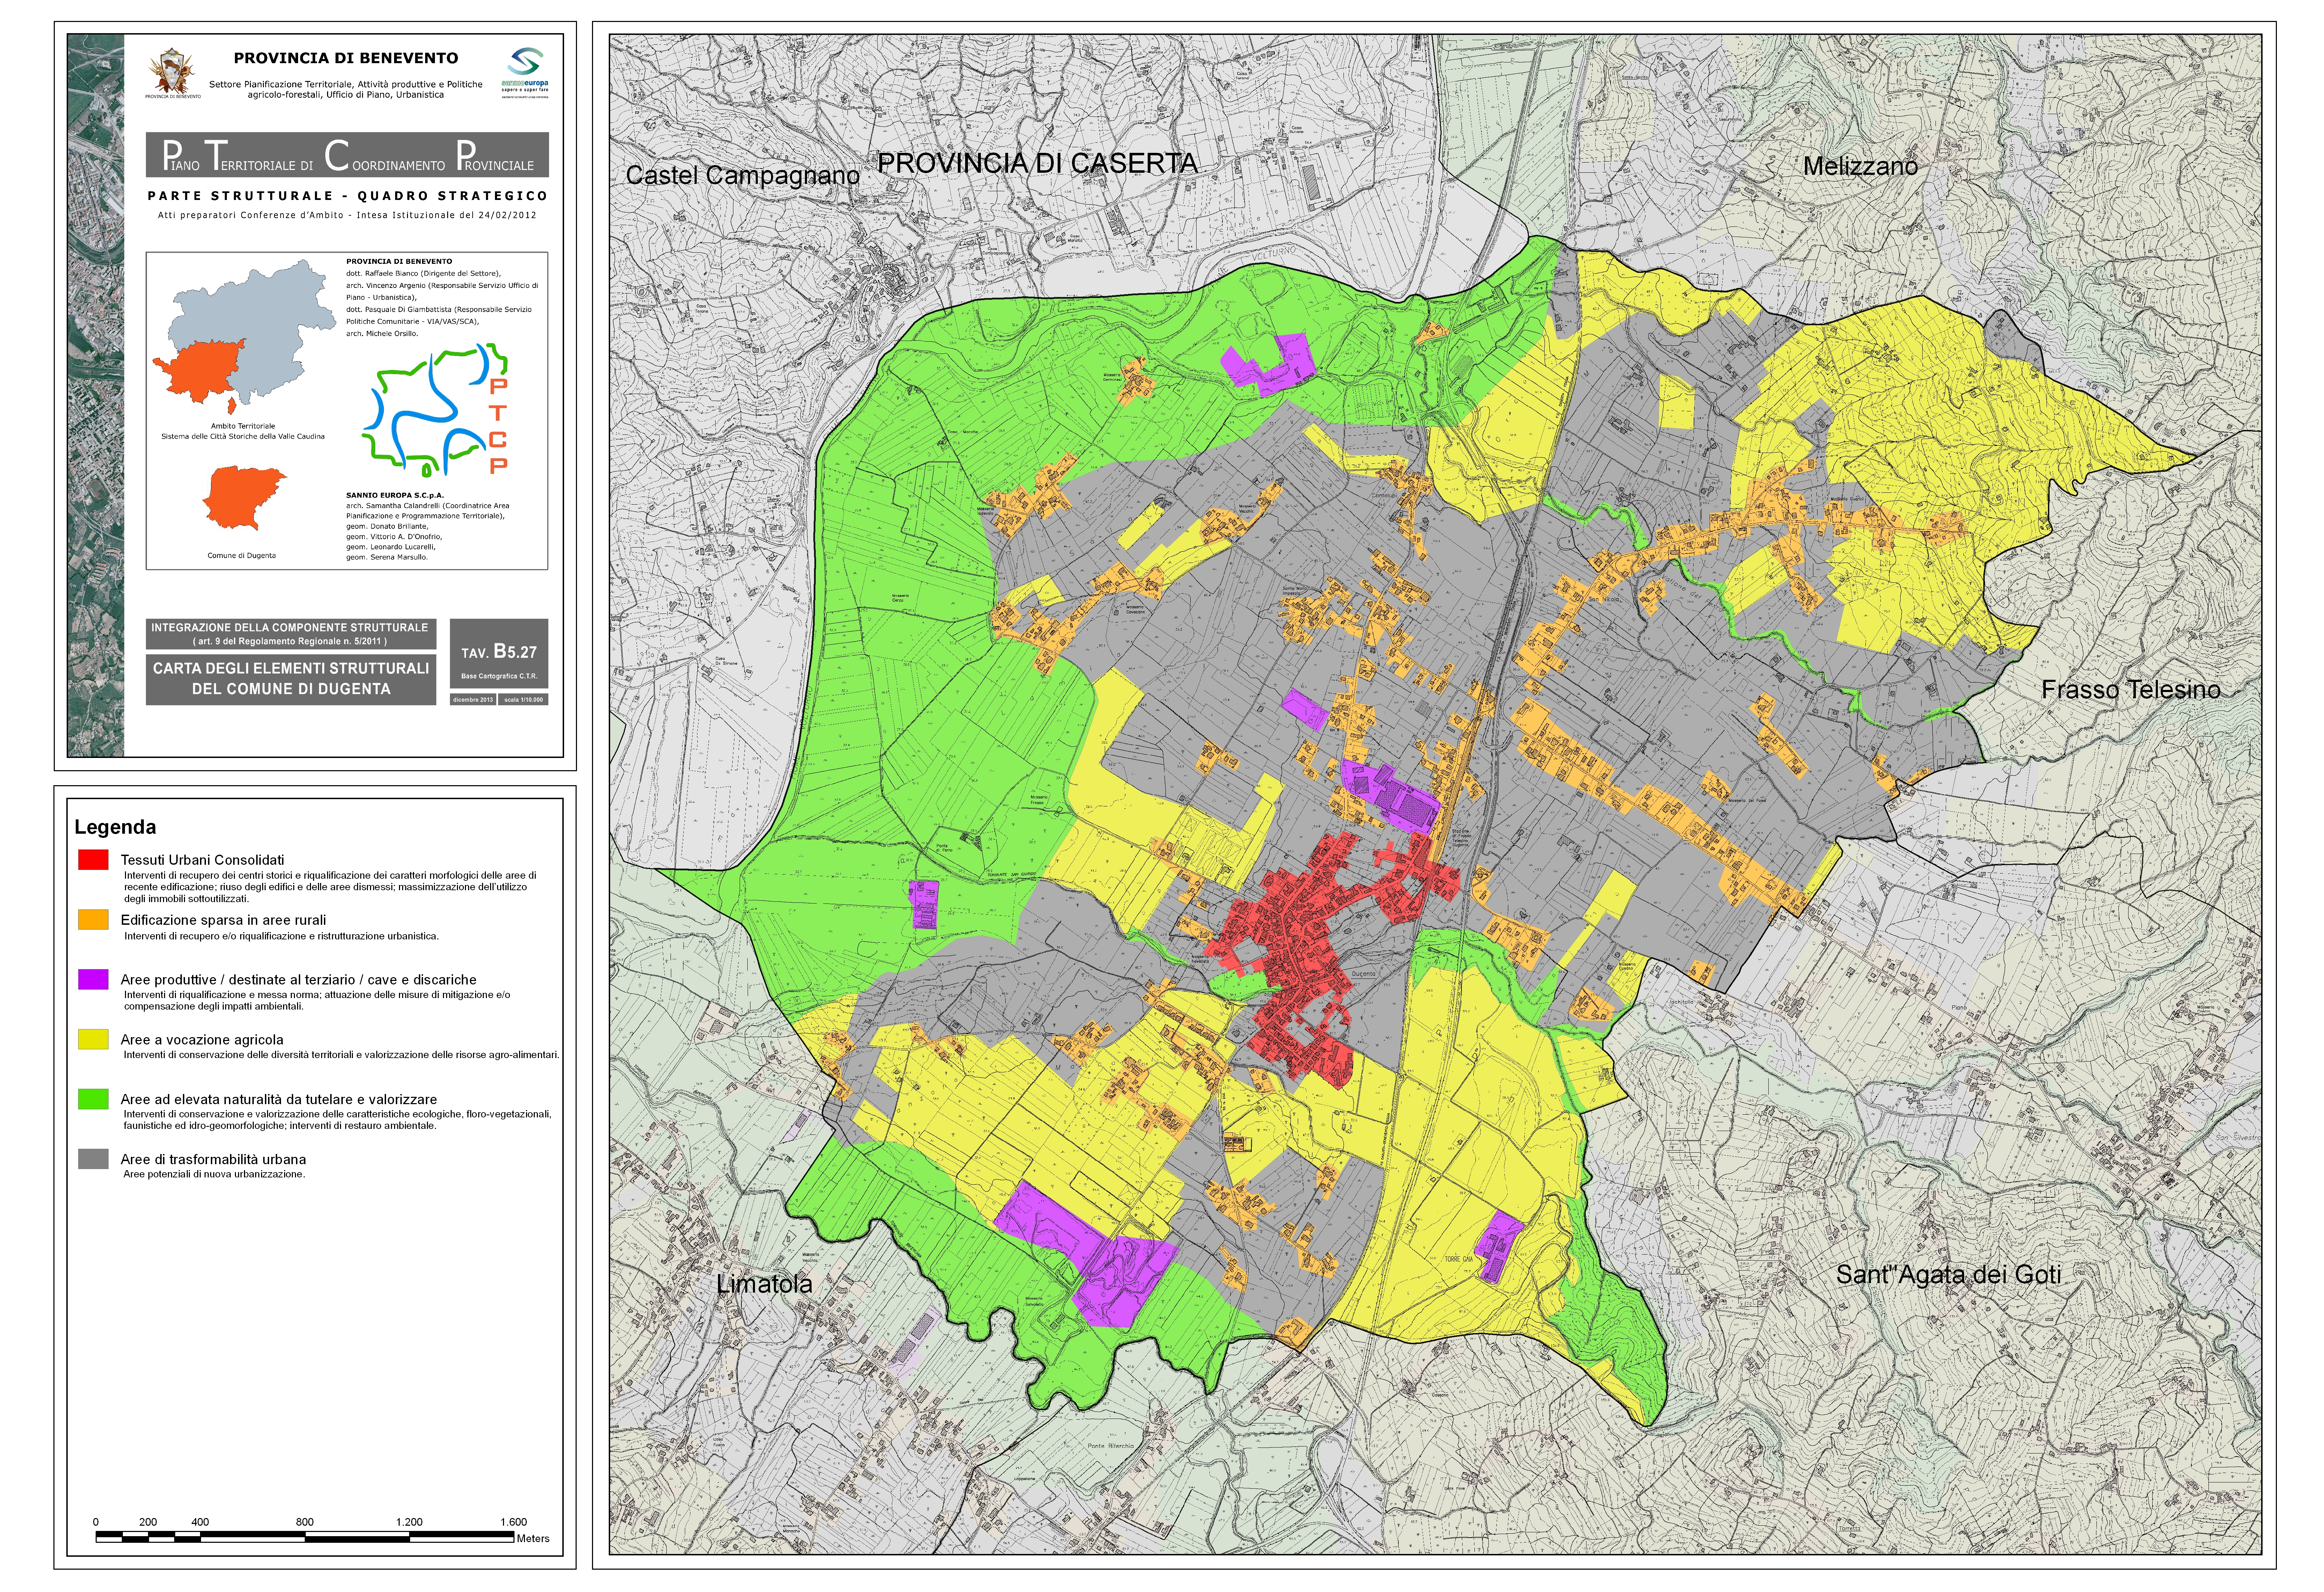Click the 'Castel Campagnano' map label
The height and width of the screenshot is (1592, 2324).
click(x=743, y=175)
